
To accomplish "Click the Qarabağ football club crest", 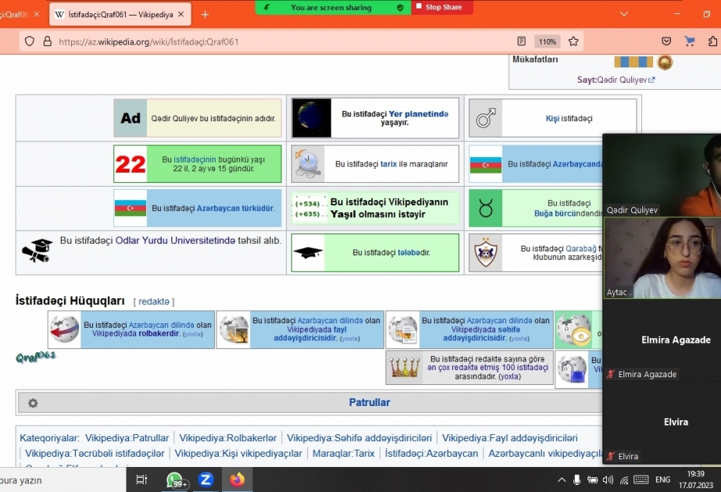I will coord(486,252).
